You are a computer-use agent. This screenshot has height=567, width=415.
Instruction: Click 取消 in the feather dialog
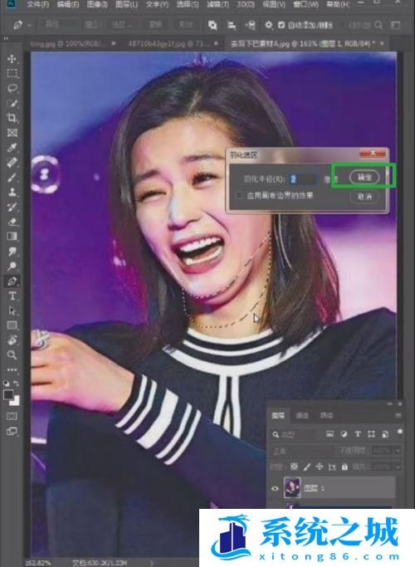364,197
